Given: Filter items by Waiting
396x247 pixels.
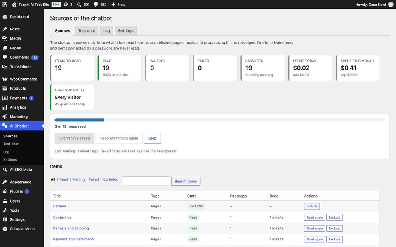Looking at the screenshot, I should click(x=78, y=179).
